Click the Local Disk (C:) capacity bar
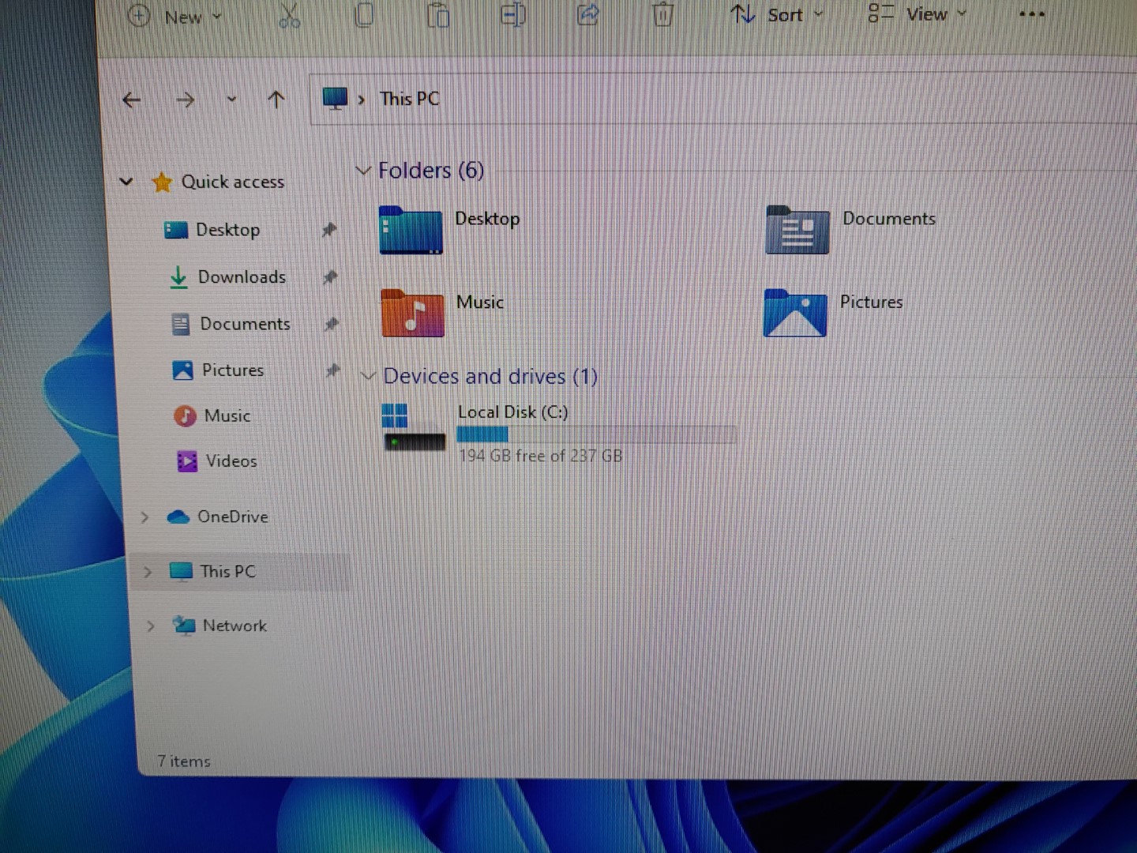Screen dimensions: 1137x853 (x=597, y=434)
